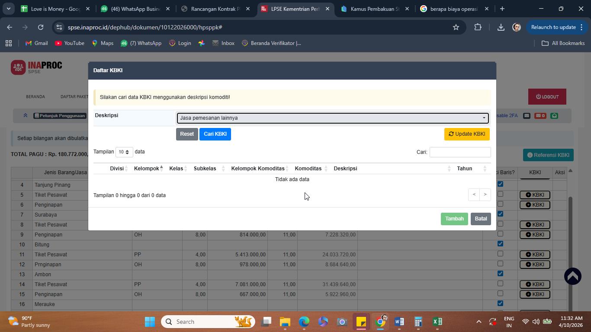Go to previous page of KBKI results
Viewport: 591px width, 332px height.
point(474,195)
